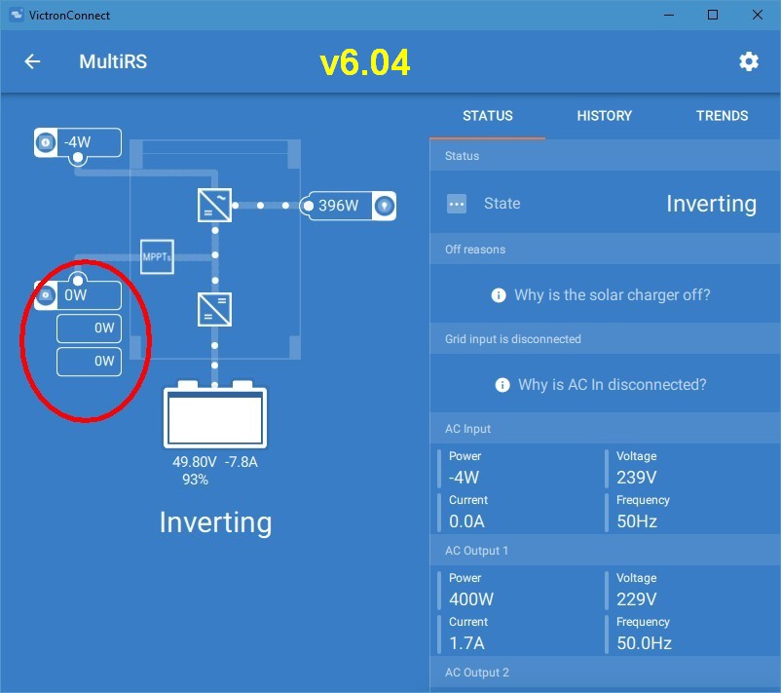Click the 'AC Output 1' section header
Viewport: 781px width, 693px height.
coord(605,551)
